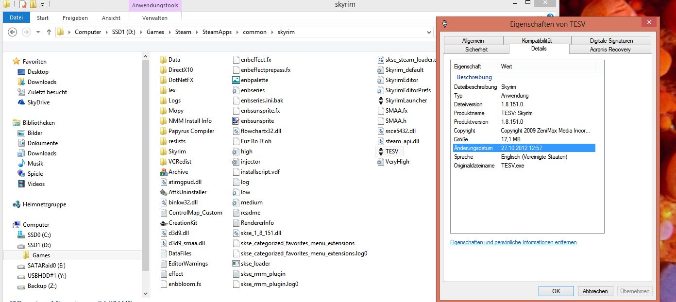This screenshot has height=302, width=676.
Task: Open the Digitale Signaturen tab
Action: pyautogui.click(x=611, y=41)
